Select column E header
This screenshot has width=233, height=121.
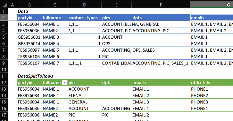(117, 5)
